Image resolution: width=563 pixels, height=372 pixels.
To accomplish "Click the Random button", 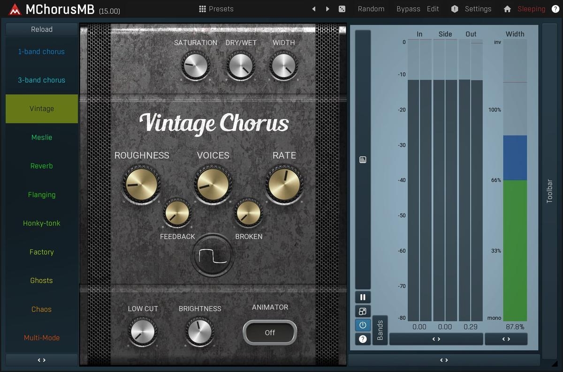I will (371, 9).
